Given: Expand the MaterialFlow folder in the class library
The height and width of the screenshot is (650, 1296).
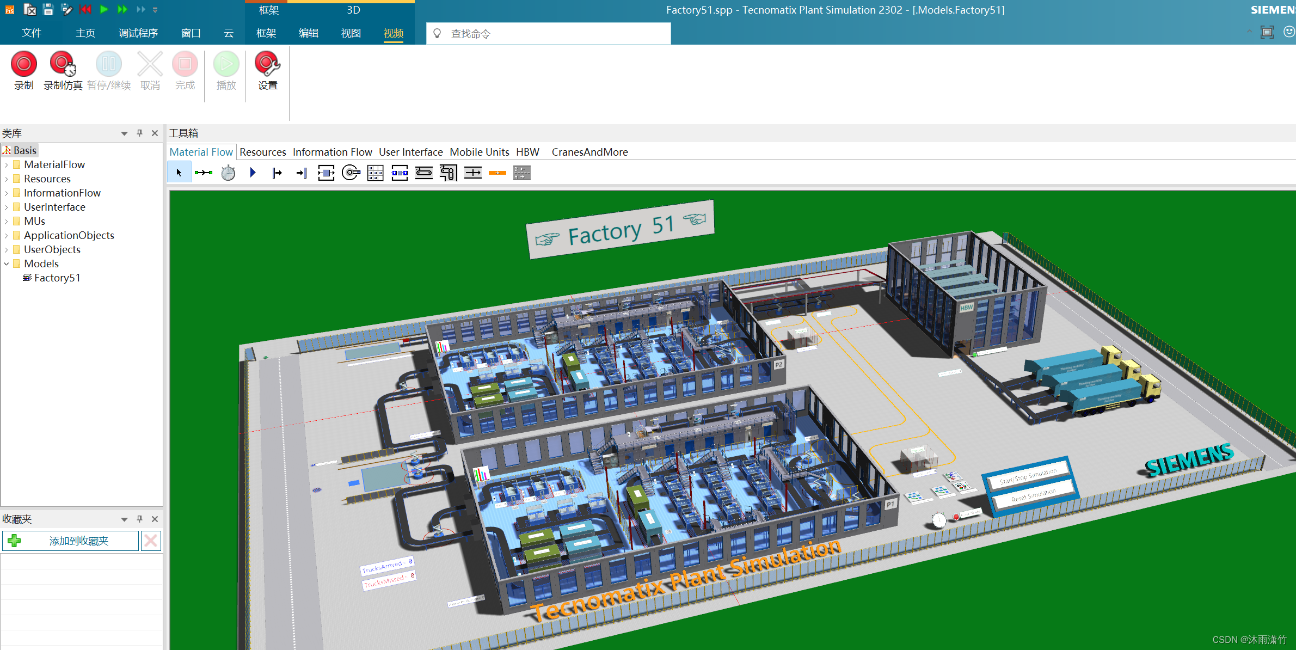Looking at the screenshot, I should click(6, 164).
